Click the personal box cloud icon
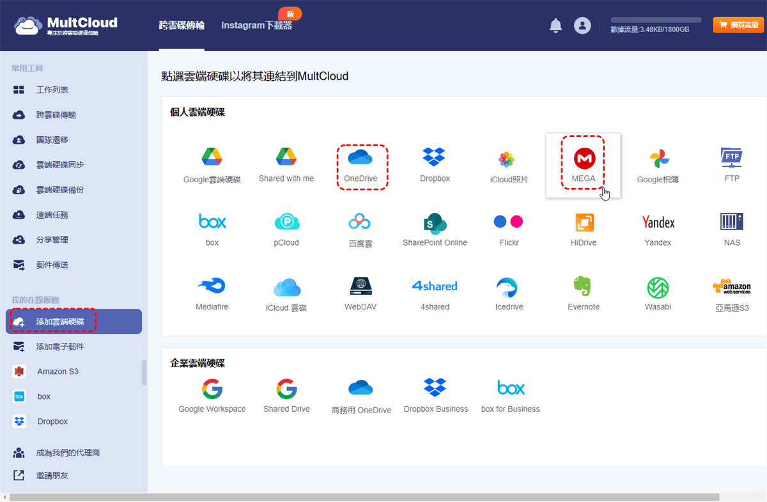The image size is (767, 502). pos(212,221)
